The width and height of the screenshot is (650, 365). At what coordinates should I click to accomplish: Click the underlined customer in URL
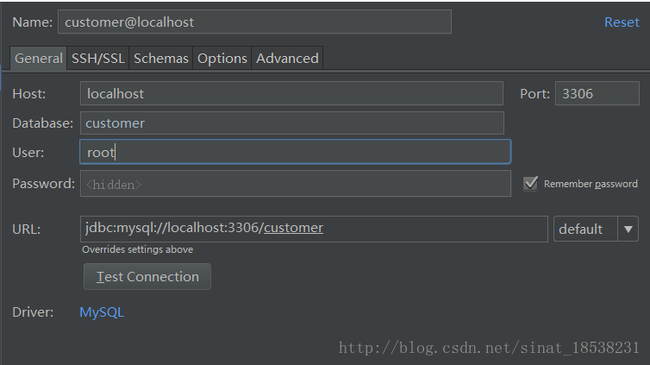(293, 228)
